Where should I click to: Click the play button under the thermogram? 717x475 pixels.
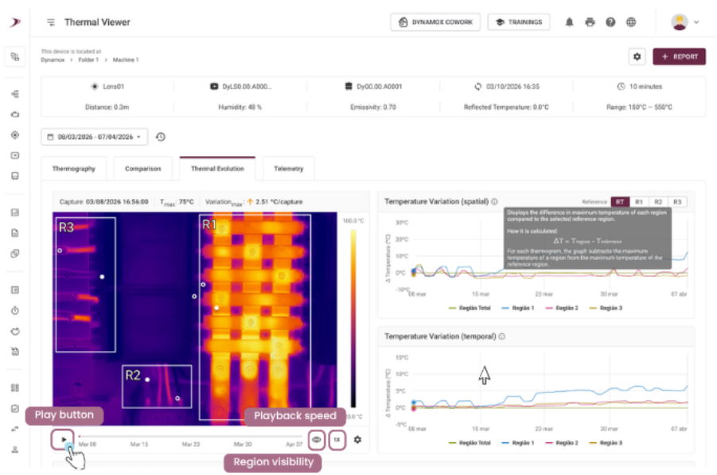(63, 439)
